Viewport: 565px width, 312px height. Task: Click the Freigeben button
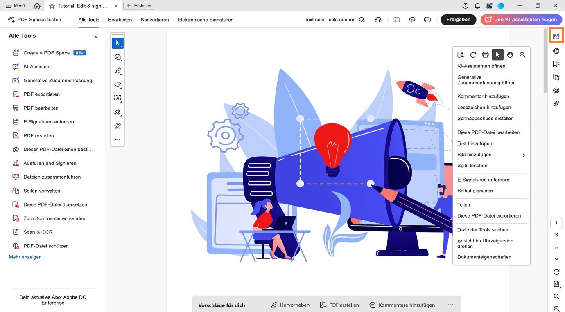[459, 20]
